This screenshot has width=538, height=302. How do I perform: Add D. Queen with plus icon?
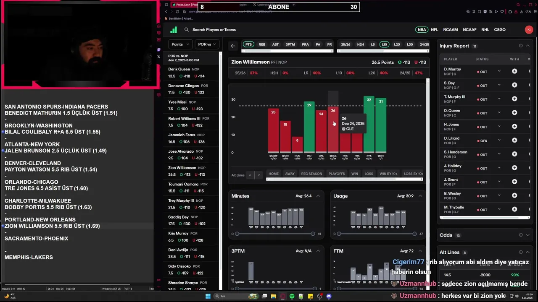coord(514,113)
